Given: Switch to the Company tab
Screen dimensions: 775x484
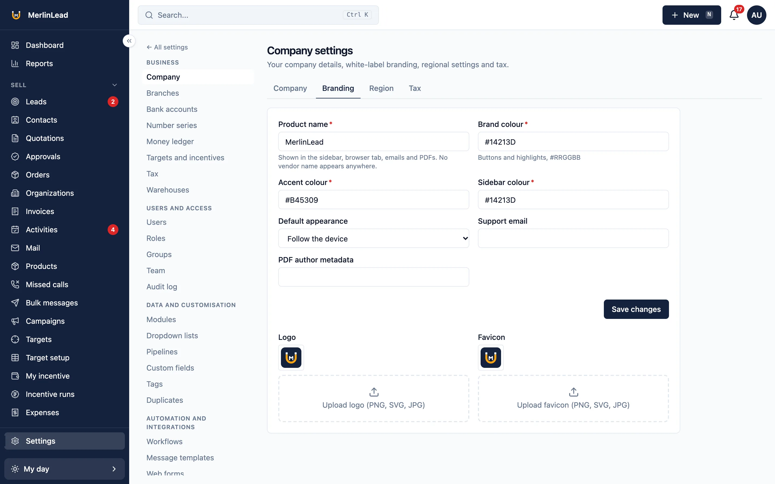Looking at the screenshot, I should tap(290, 88).
